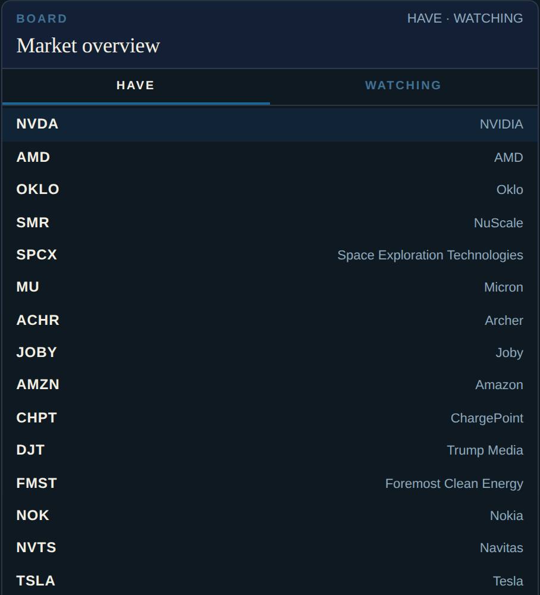The height and width of the screenshot is (595, 540).
Task: Click the Tesla company name
Action: [x=508, y=581]
